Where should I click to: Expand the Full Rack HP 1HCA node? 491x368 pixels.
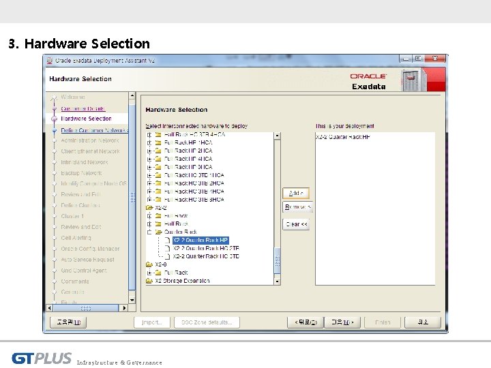click(149, 142)
